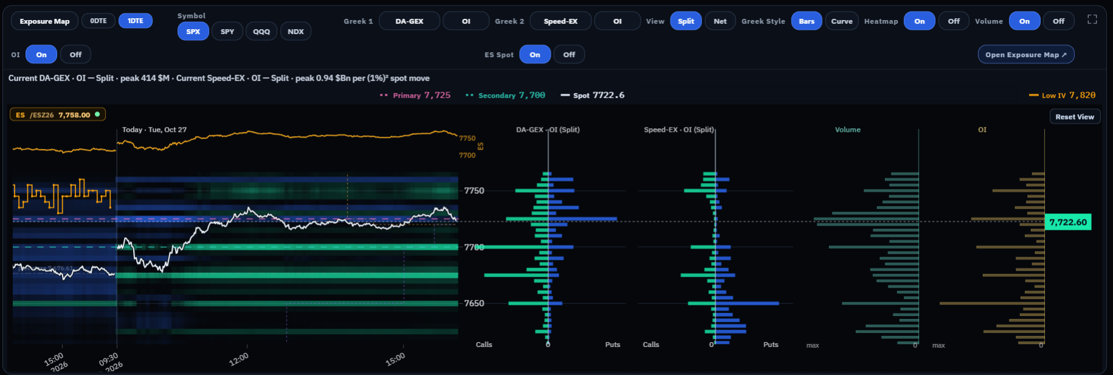Open the Greek 2 OI selector
Viewport: 1113px width, 375px height.
pyautogui.click(x=618, y=21)
